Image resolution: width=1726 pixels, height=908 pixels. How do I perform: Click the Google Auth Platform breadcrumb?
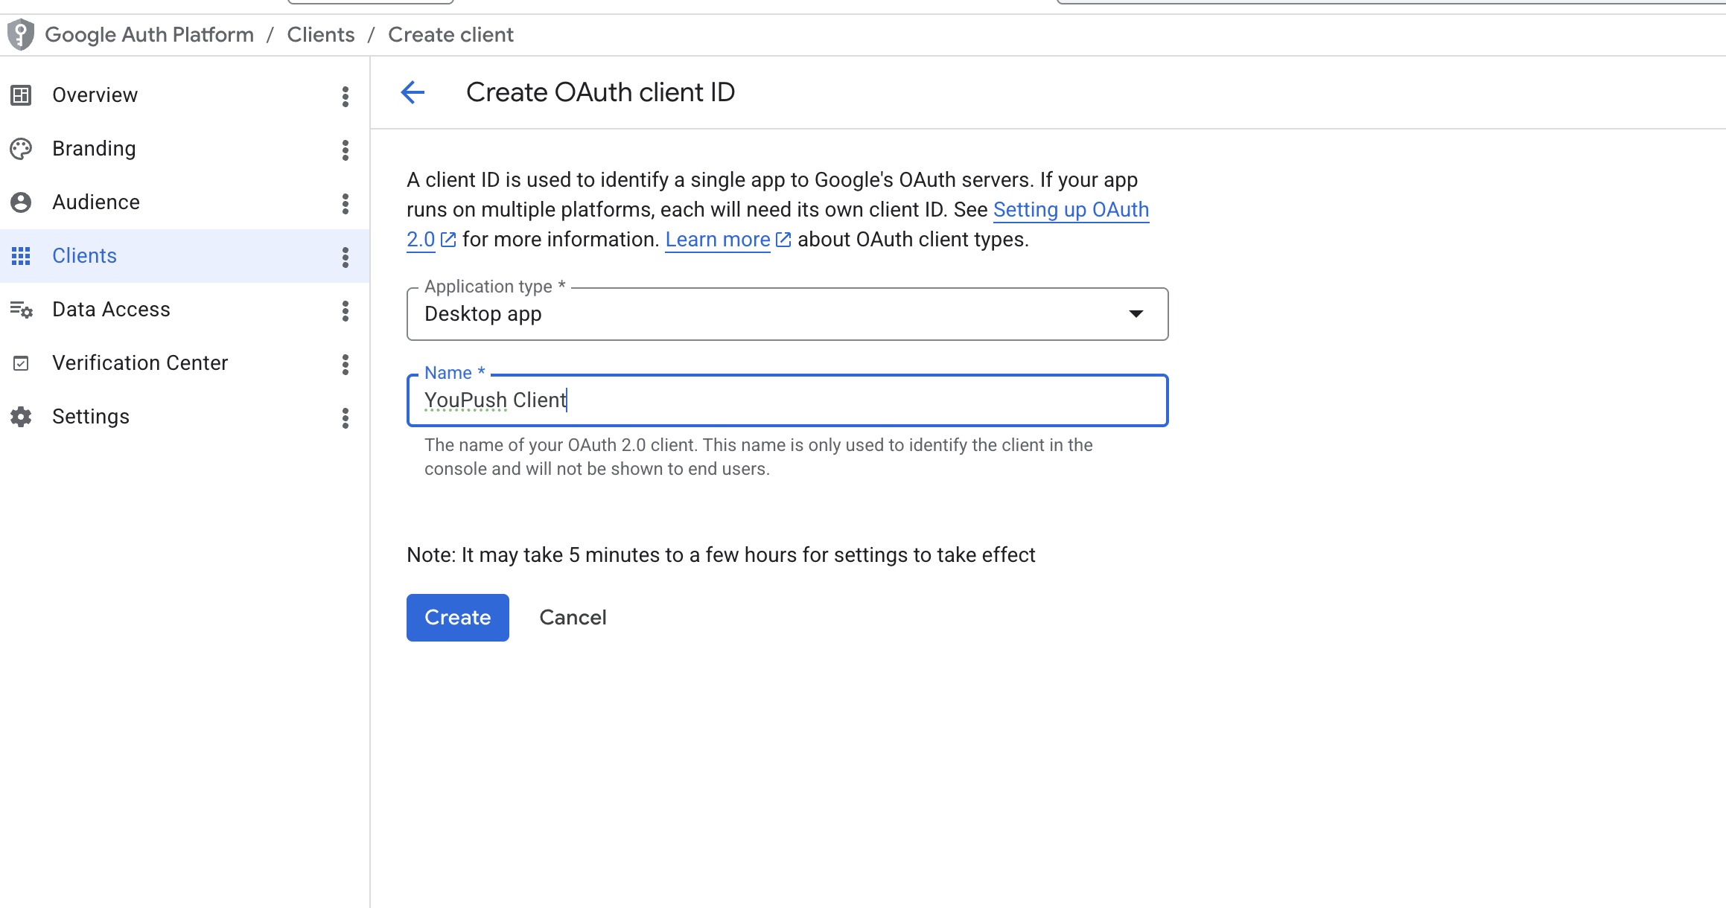coord(149,34)
